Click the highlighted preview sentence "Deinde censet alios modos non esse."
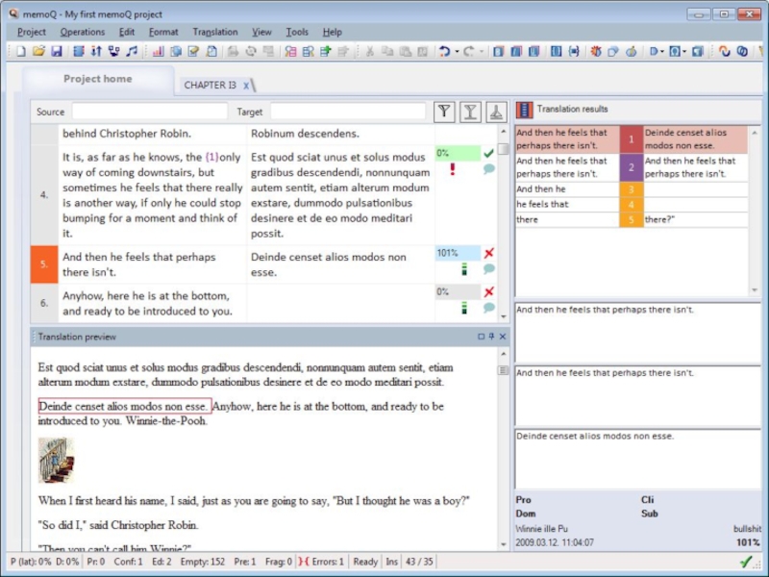The image size is (769, 577). [x=123, y=406]
